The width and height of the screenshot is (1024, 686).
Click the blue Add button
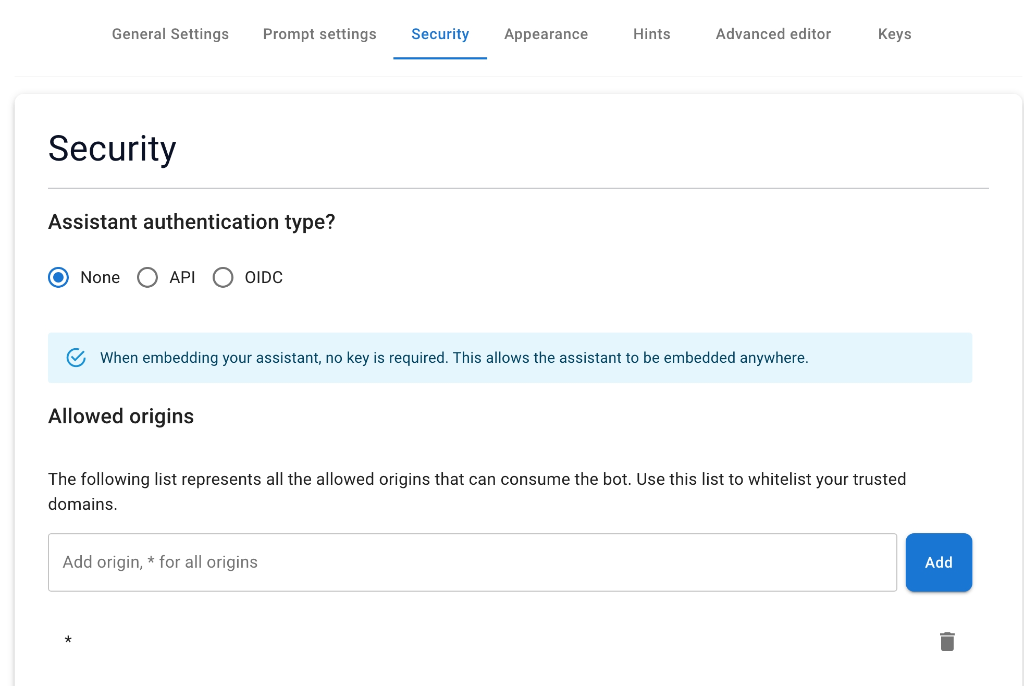[x=939, y=562]
